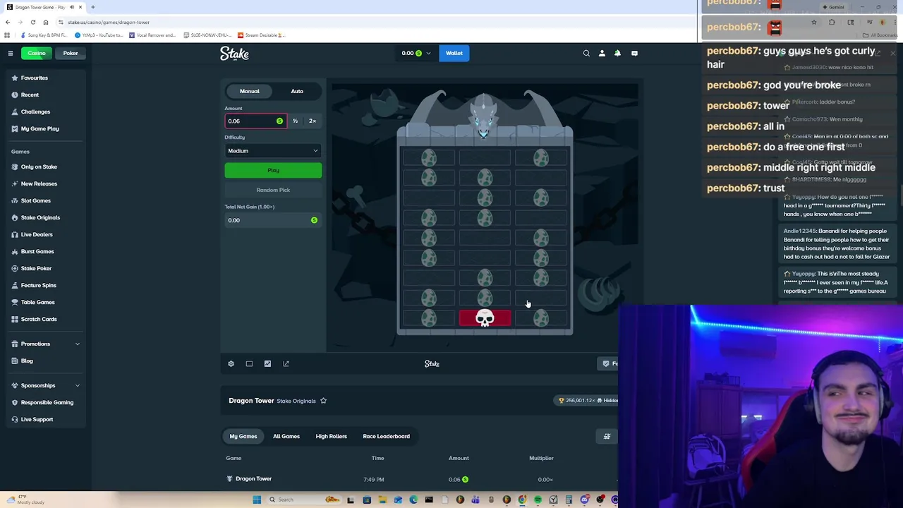
Task: Open Discord from the taskbar
Action: point(584,500)
